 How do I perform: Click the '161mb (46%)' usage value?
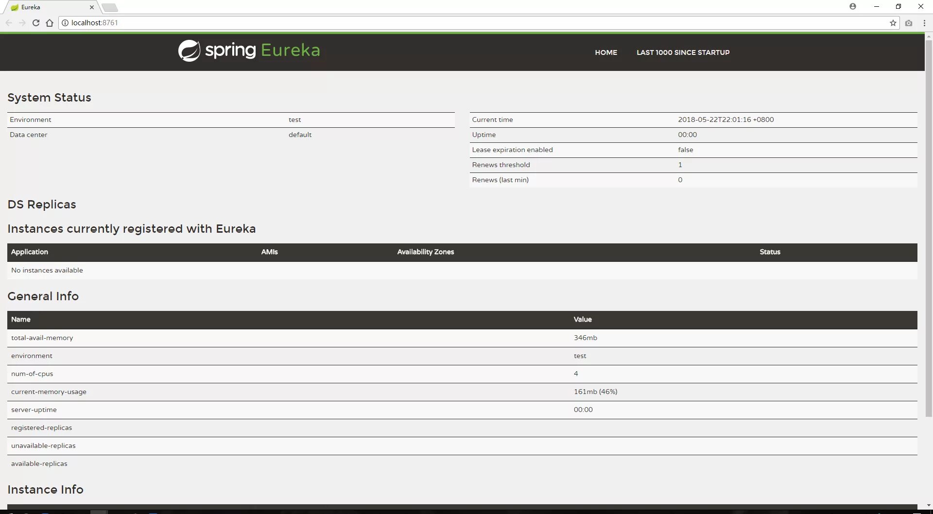[596, 392]
